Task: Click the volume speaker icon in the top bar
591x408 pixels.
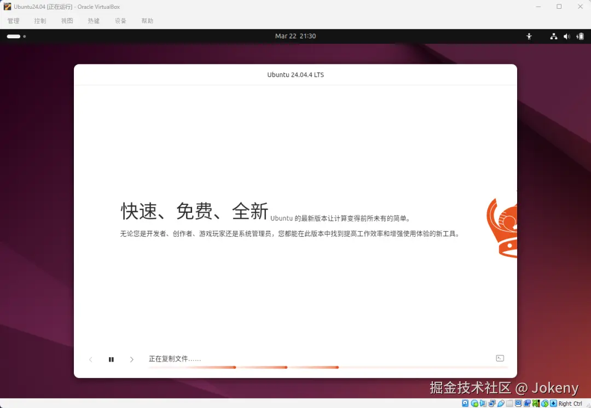Action: tap(566, 36)
